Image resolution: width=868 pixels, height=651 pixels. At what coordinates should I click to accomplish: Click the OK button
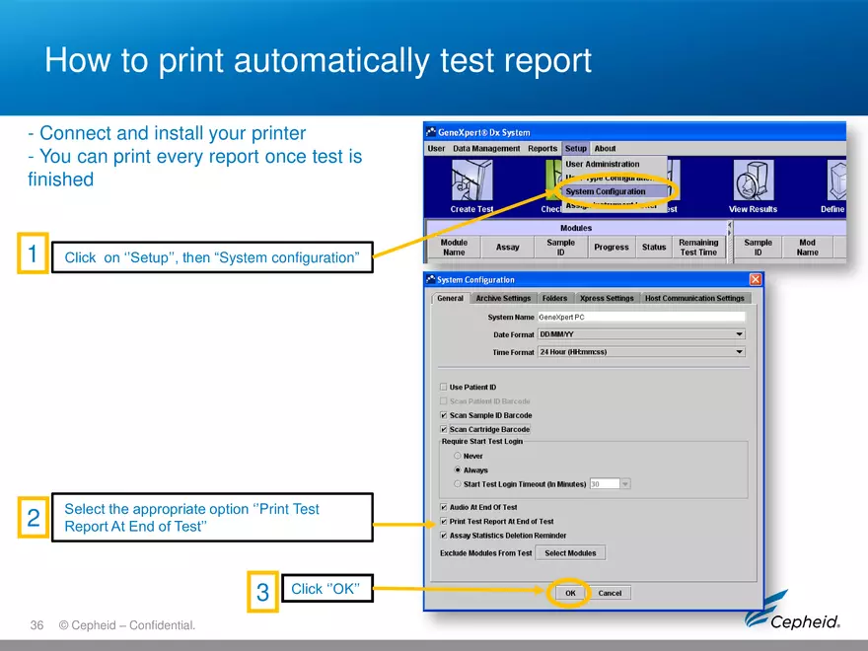tap(570, 593)
